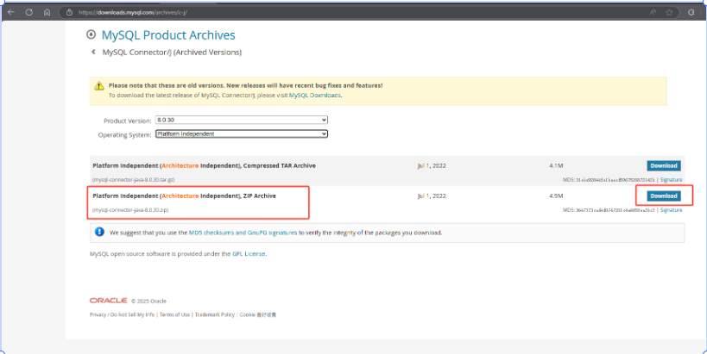Click the MD5 hash in the TAR row
The image size is (707, 354).
[615, 179]
